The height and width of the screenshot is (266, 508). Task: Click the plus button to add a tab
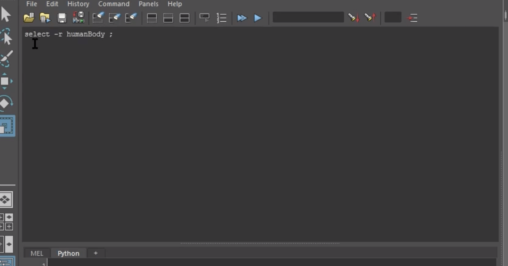(x=96, y=253)
